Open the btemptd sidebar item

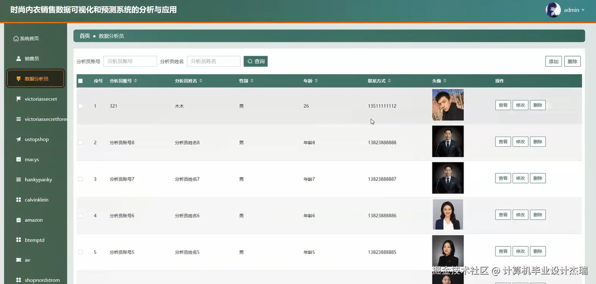pos(36,240)
